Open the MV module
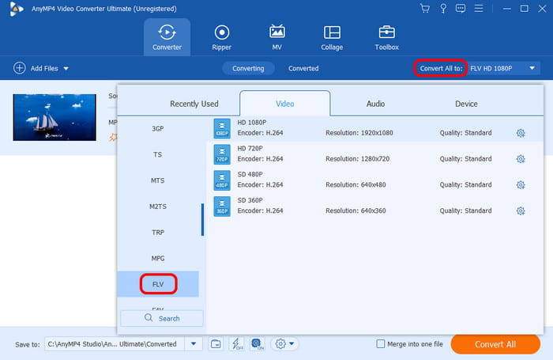This screenshot has width=553, height=360. [x=276, y=37]
